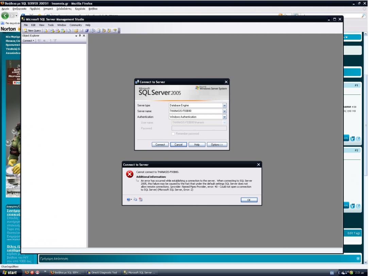Click the Filter icon in Object Explorer toolbar
Viewport: 369px width, 276px height.
point(55,41)
